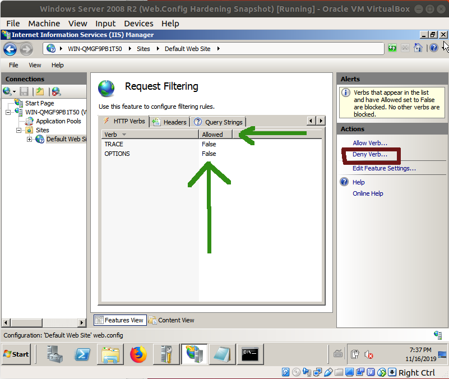
Task: Open the VirtualBox Machine menu
Action: point(44,24)
